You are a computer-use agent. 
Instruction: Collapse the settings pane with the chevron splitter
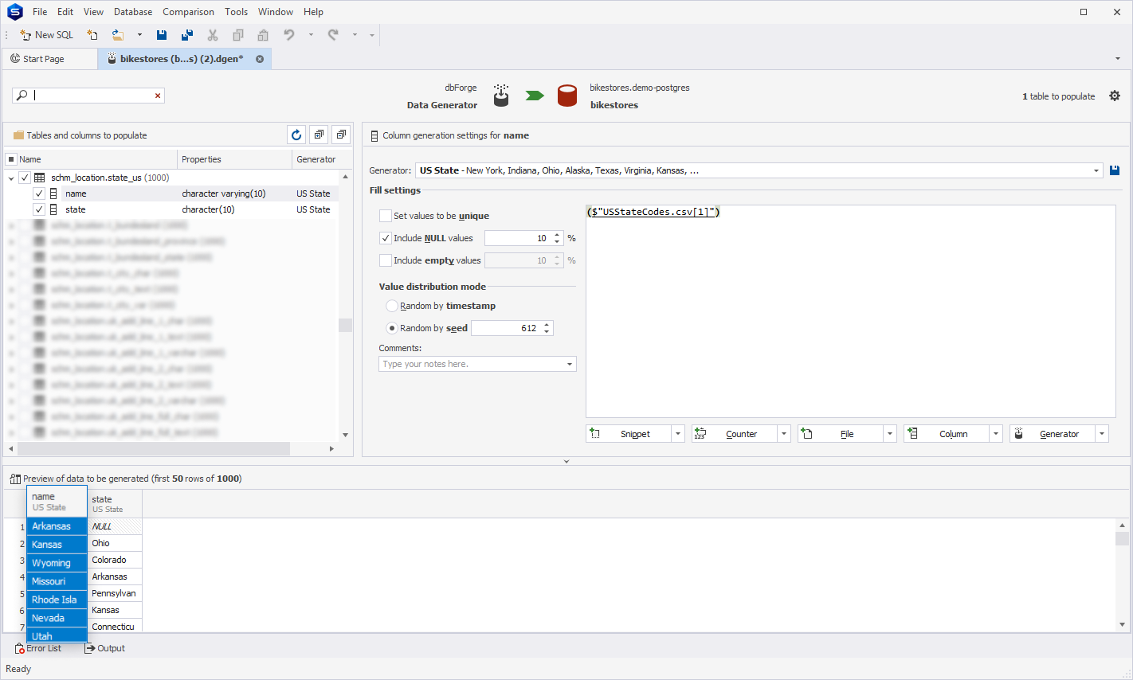[566, 461]
